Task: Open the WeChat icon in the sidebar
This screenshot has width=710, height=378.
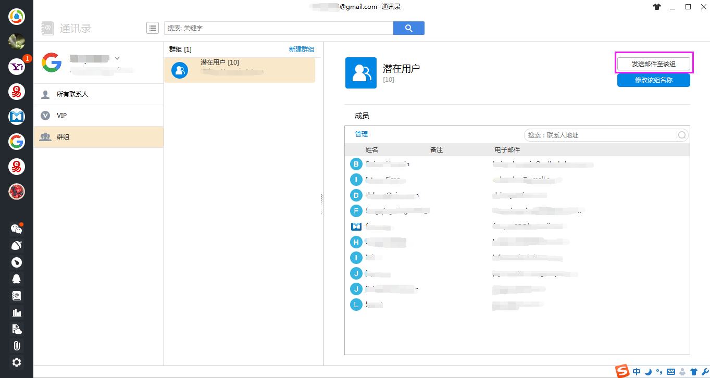Action: coord(16,229)
